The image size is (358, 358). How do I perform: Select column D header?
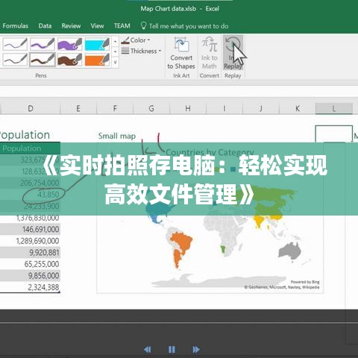coord(31,108)
